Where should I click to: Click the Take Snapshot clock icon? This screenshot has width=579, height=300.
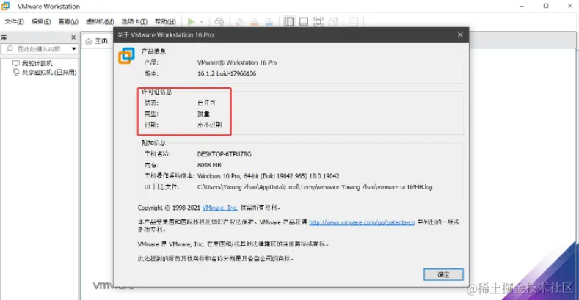(x=239, y=22)
